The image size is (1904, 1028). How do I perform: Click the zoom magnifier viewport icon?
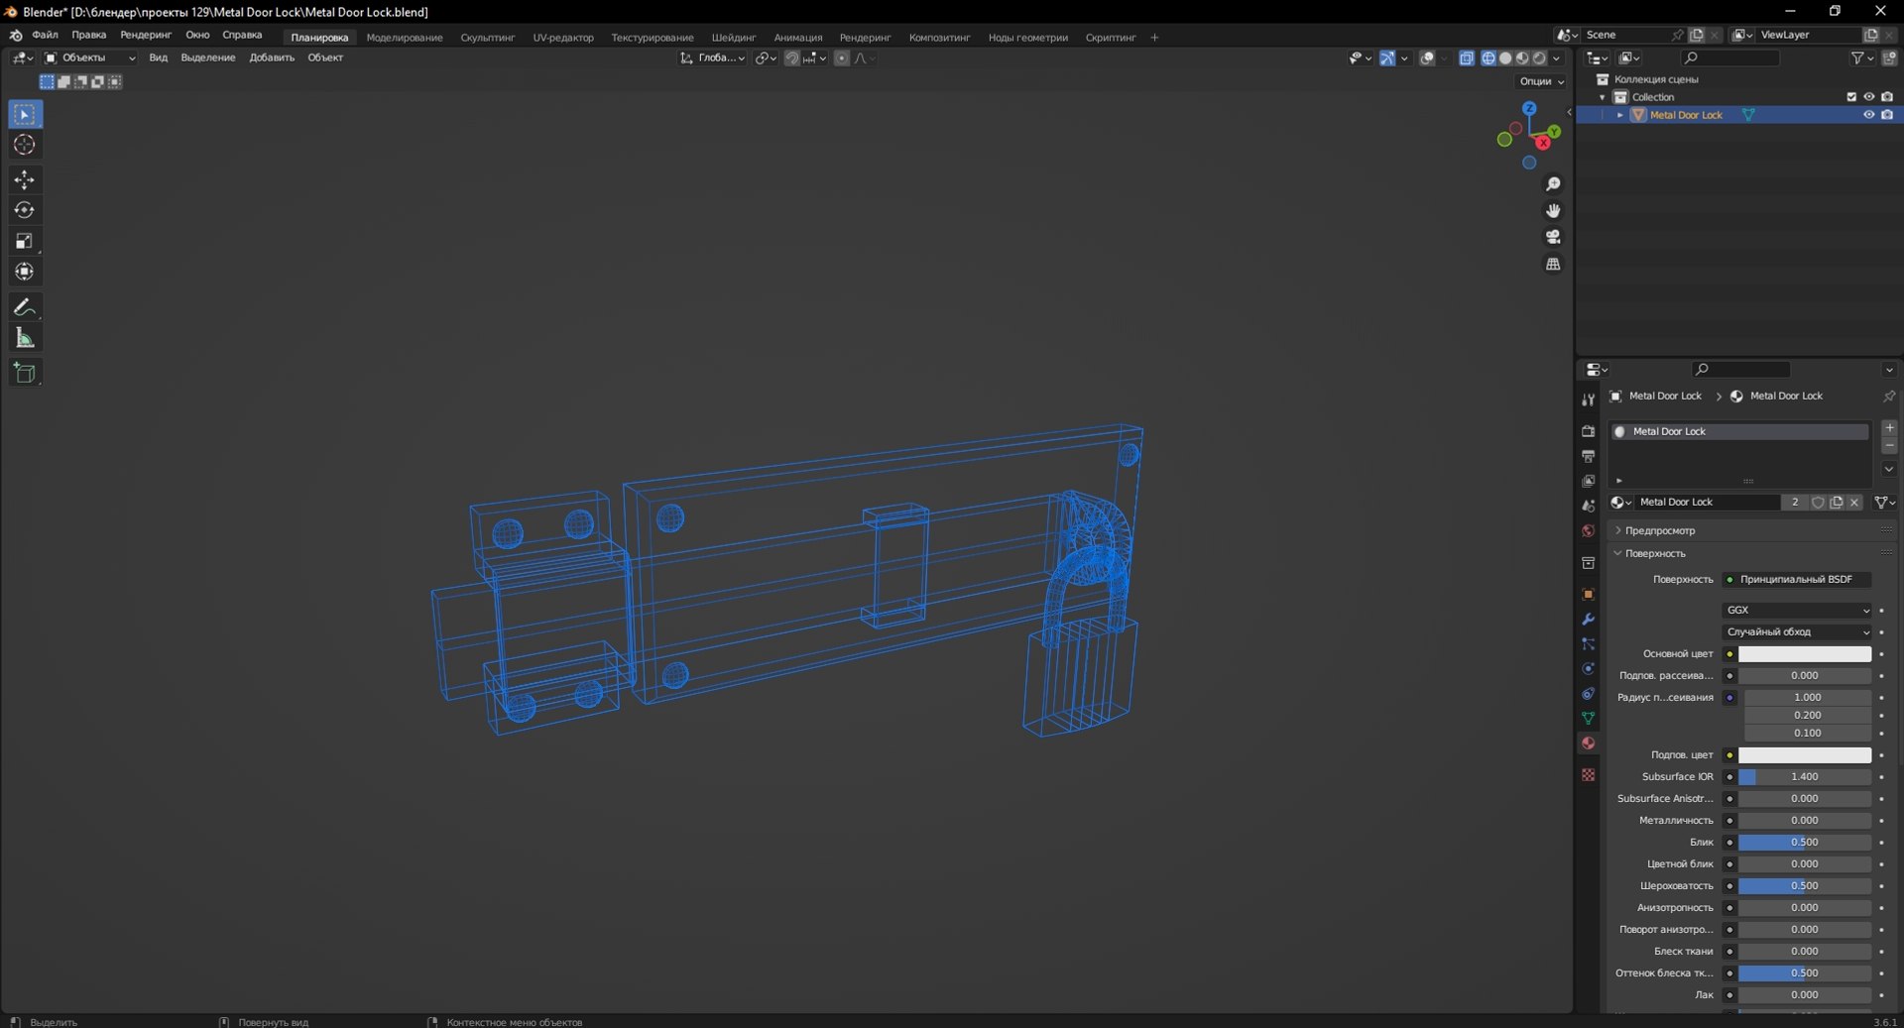(1553, 184)
